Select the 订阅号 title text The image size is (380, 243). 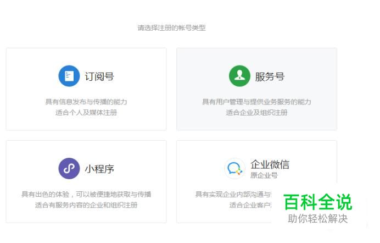[x=99, y=76]
